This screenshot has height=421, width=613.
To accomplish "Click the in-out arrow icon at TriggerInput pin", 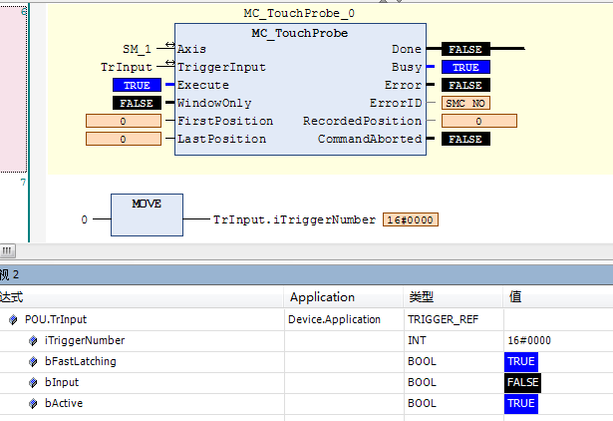I will [169, 66].
